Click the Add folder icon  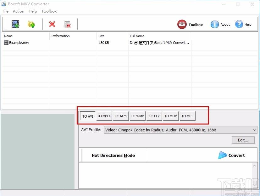[x=31, y=24]
